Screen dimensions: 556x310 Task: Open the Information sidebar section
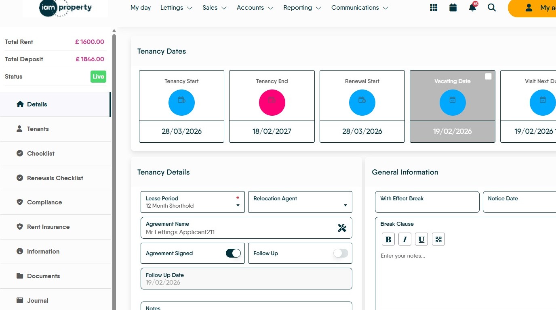[55, 252]
